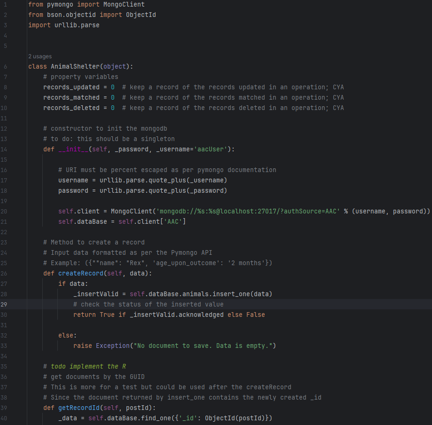Click the 'todo implement the R' comment

click(x=84, y=366)
